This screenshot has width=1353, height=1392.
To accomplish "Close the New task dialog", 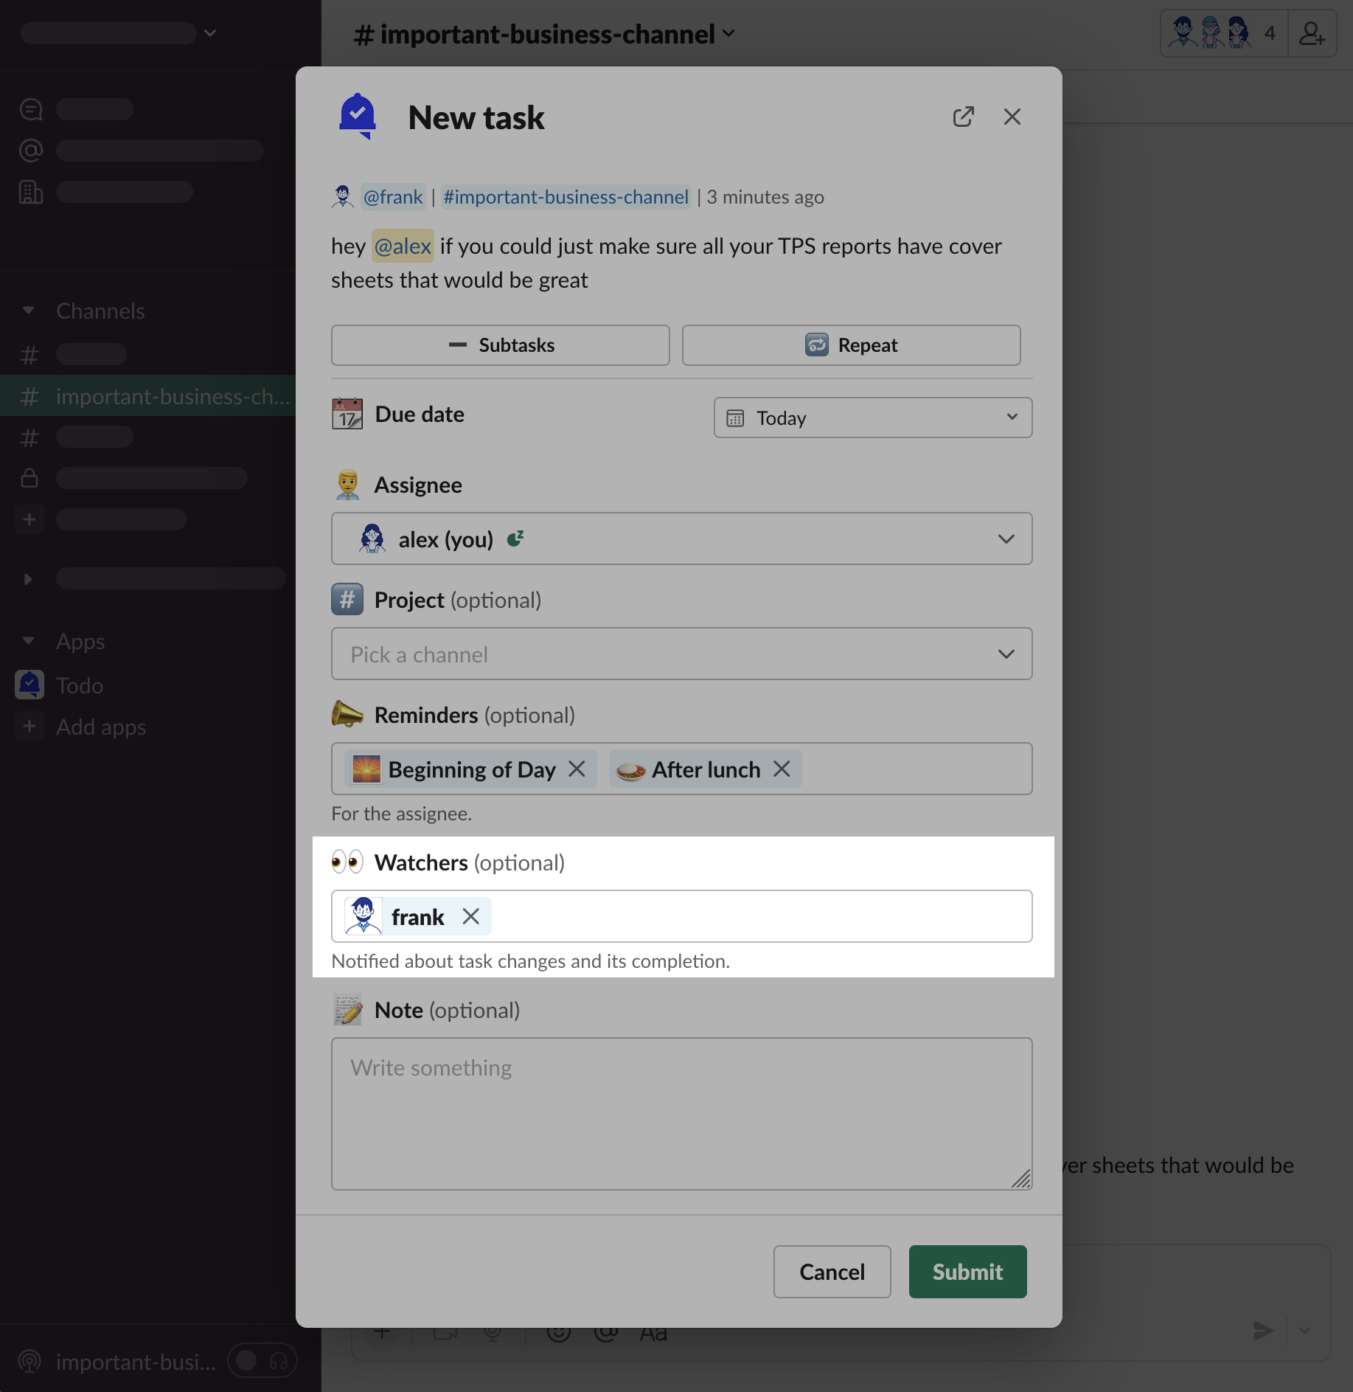I will click(x=1012, y=117).
